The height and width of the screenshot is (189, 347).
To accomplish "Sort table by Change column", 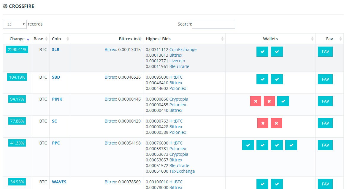I will (17, 39).
